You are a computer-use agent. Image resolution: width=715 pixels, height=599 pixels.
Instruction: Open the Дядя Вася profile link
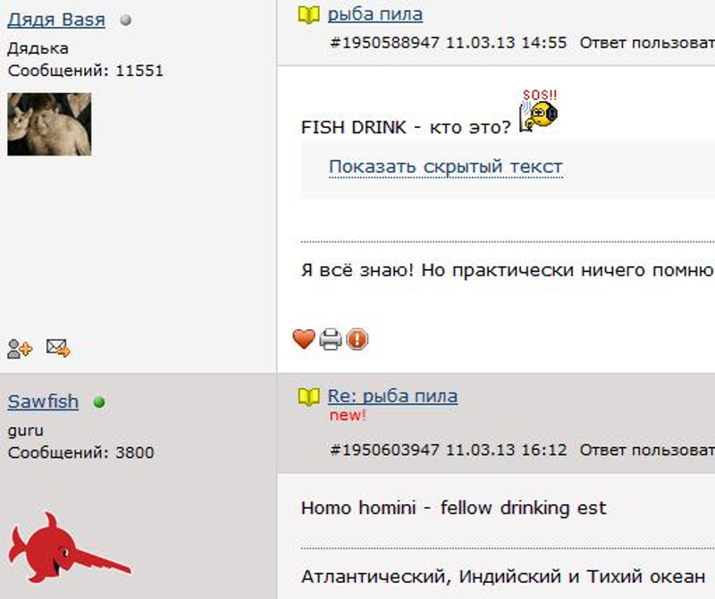(x=56, y=20)
